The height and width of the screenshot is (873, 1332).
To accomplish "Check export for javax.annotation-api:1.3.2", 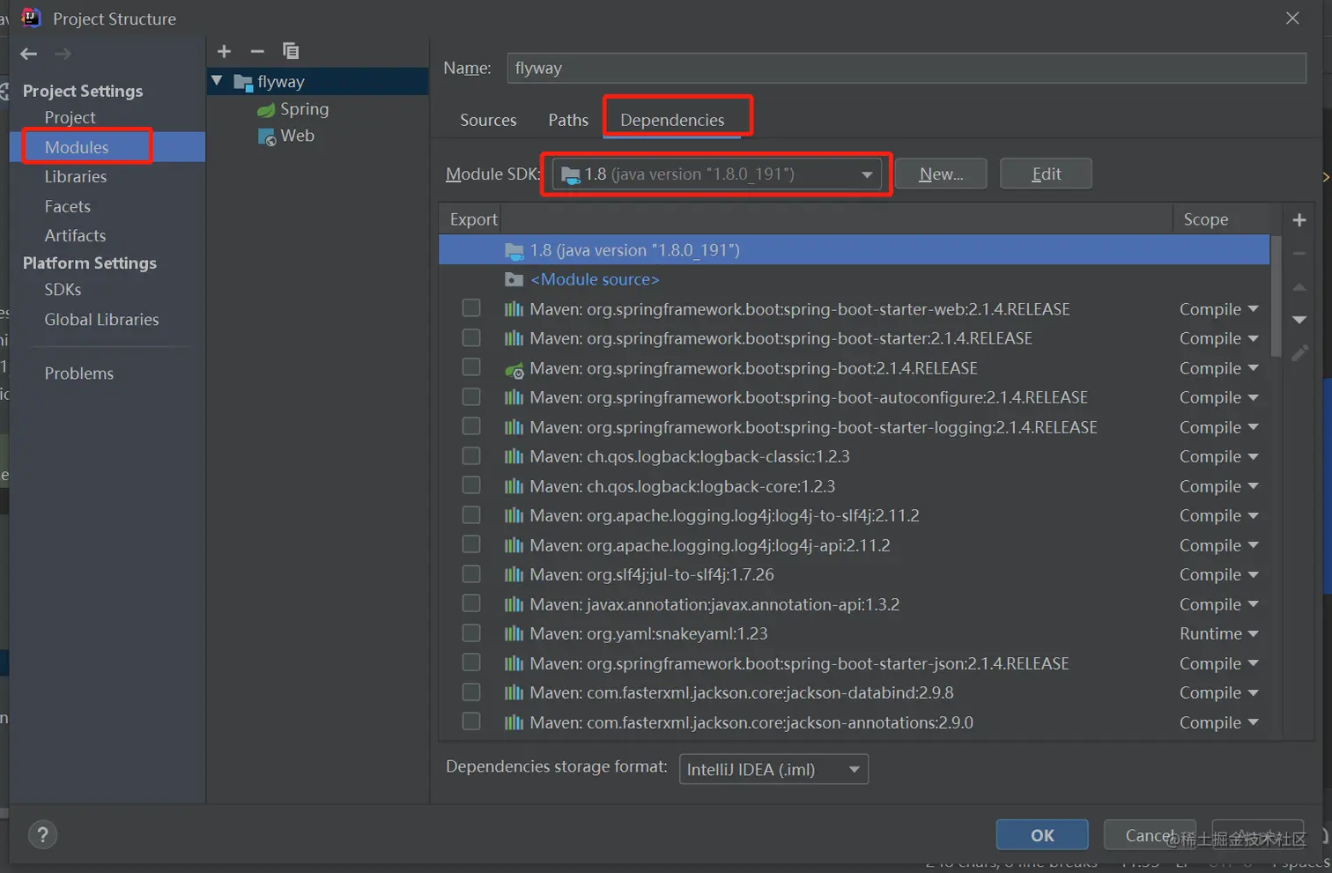I will pos(471,603).
